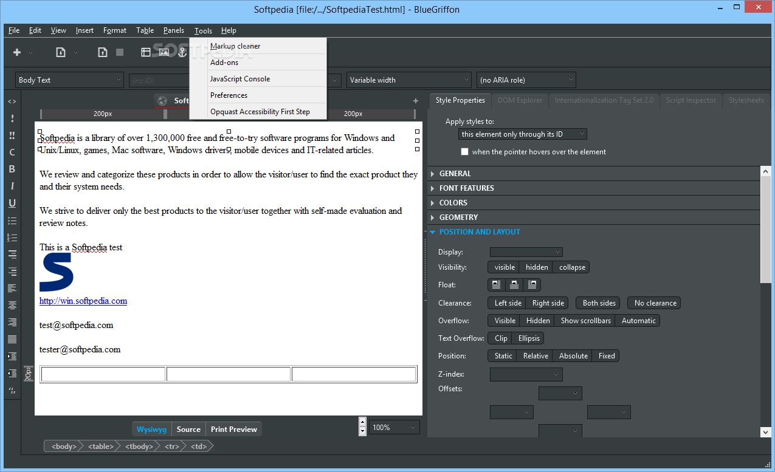Justify text alignment
Image resolution: width=775 pixels, height=472 pixels.
tap(12, 339)
